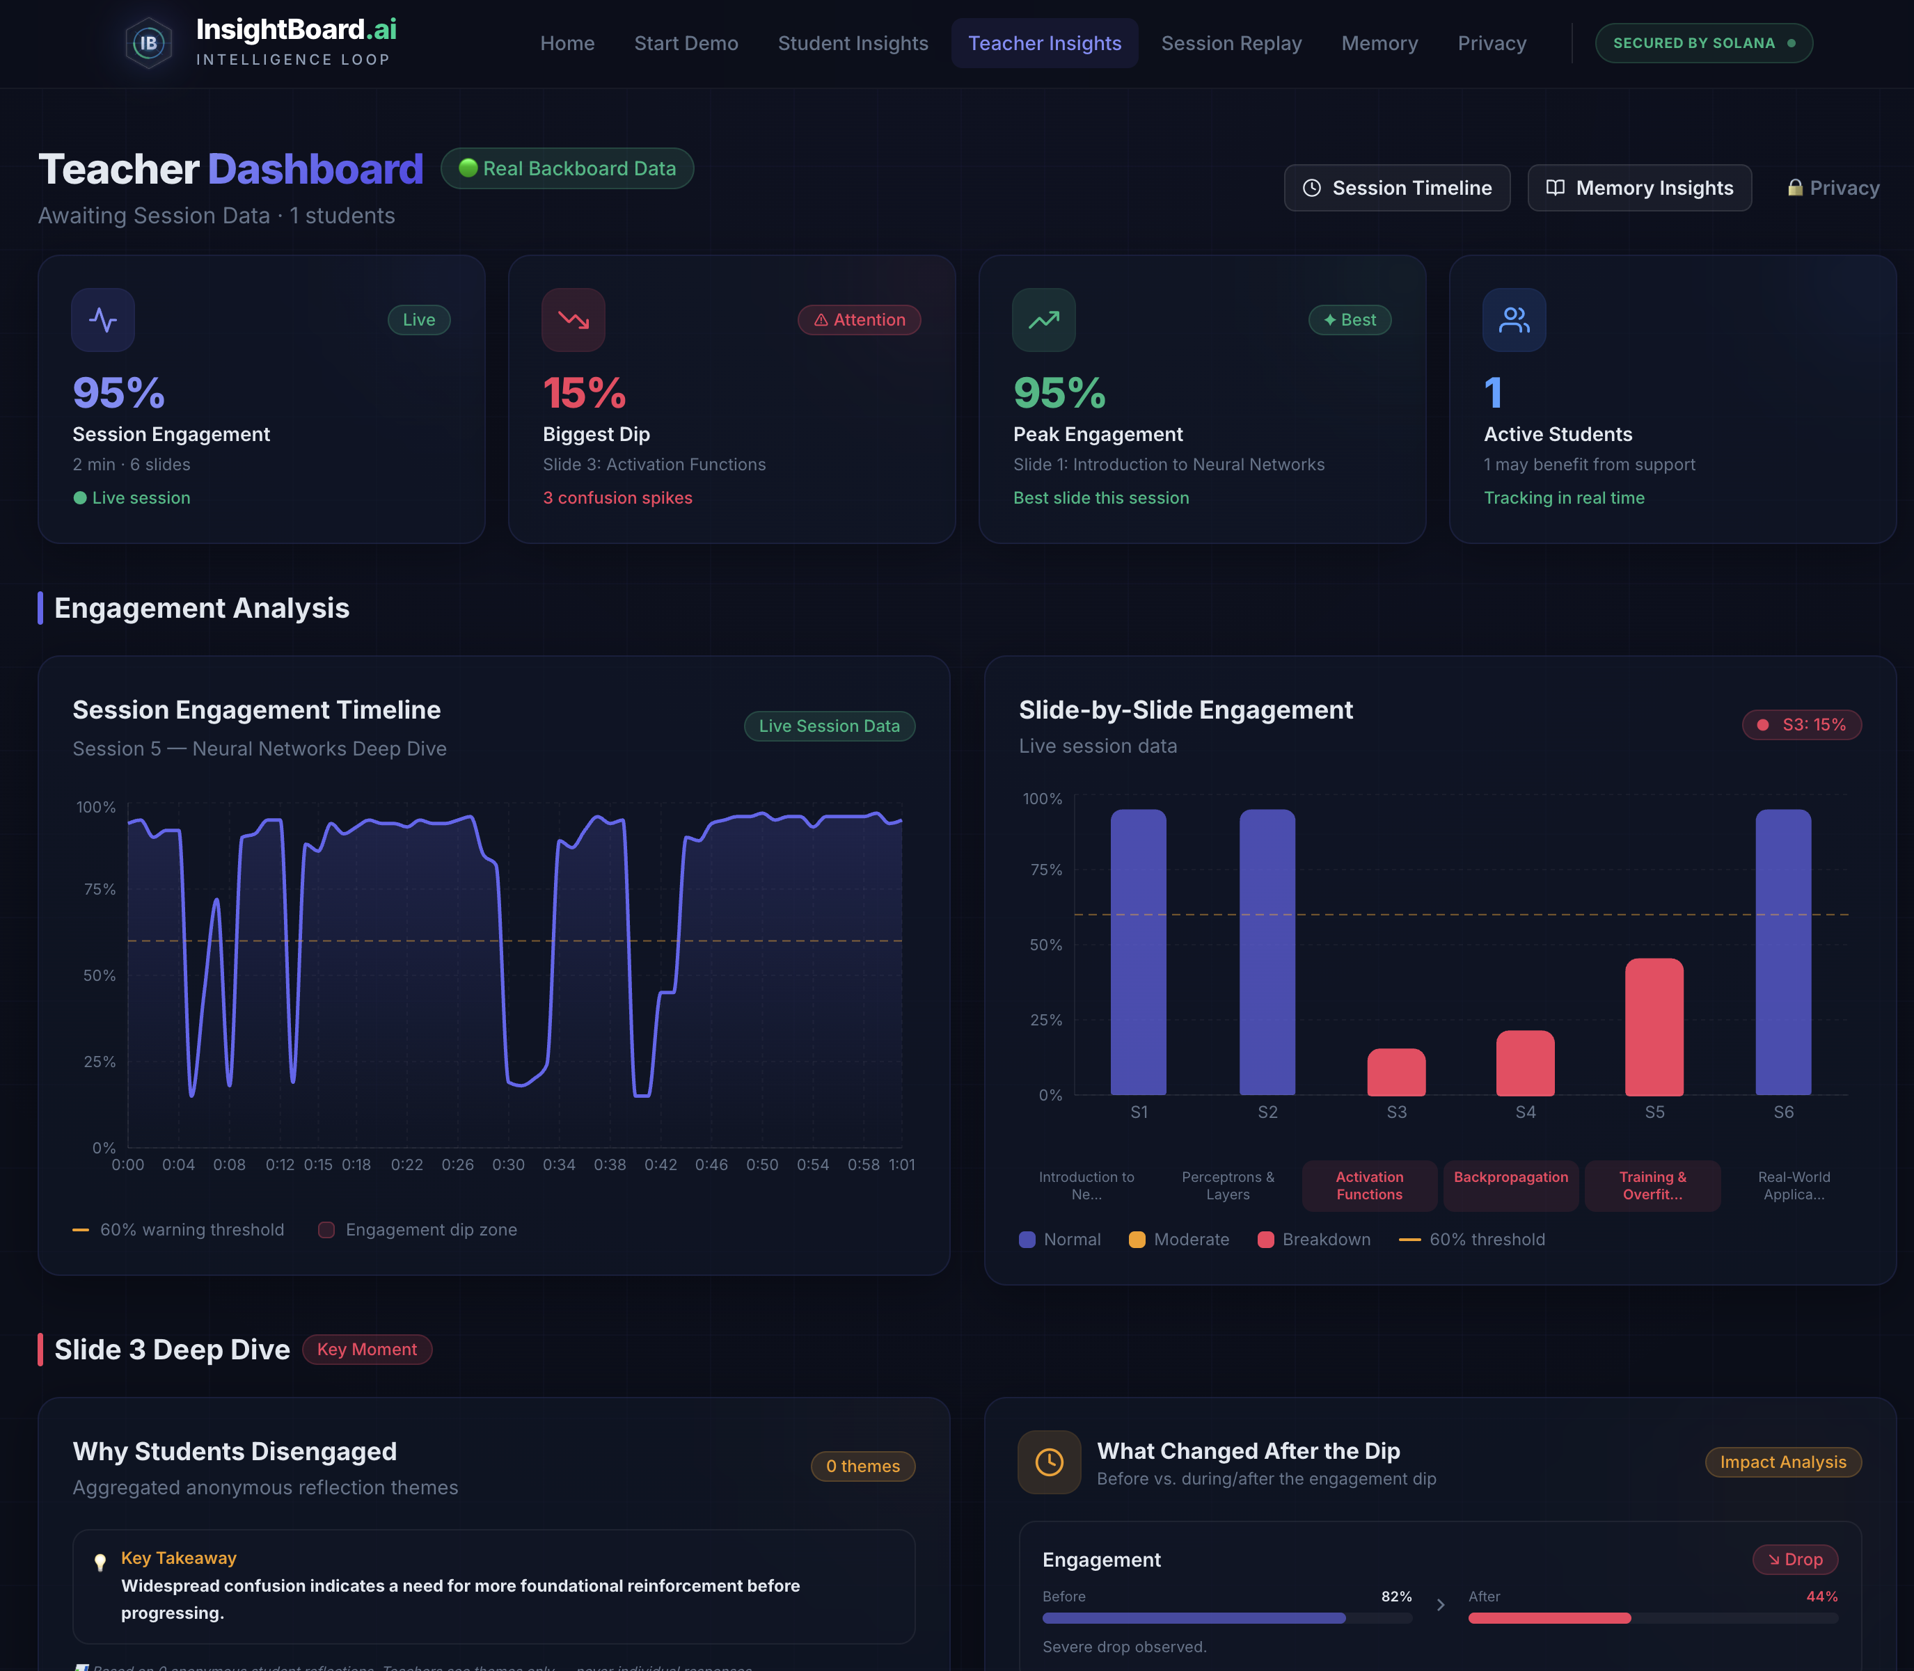This screenshot has width=1914, height=1671.
Task: Click the Before engagement 82% progress bar
Action: click(x=1193, y=1618)
